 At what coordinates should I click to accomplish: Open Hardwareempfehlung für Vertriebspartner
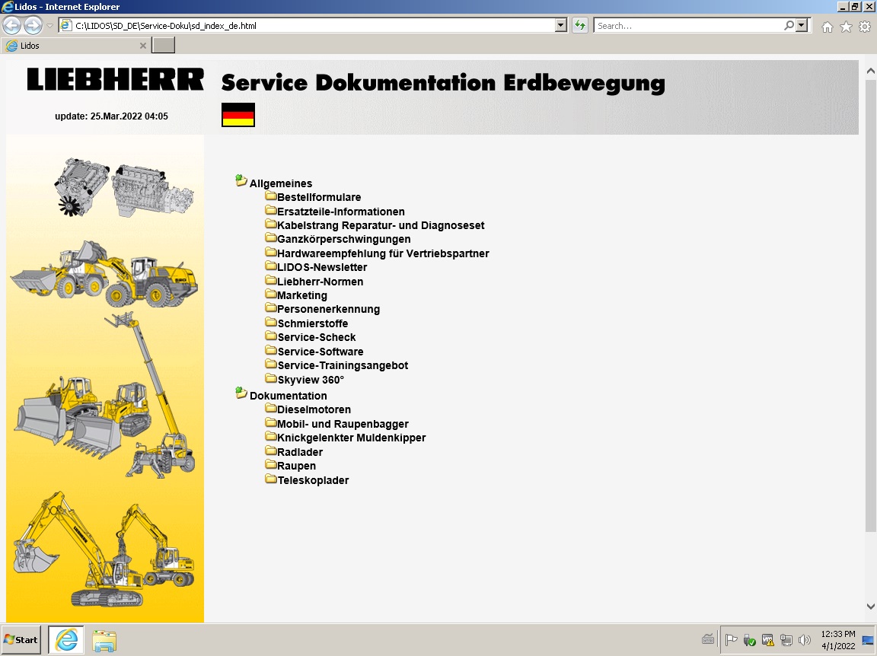click(383, 253)
